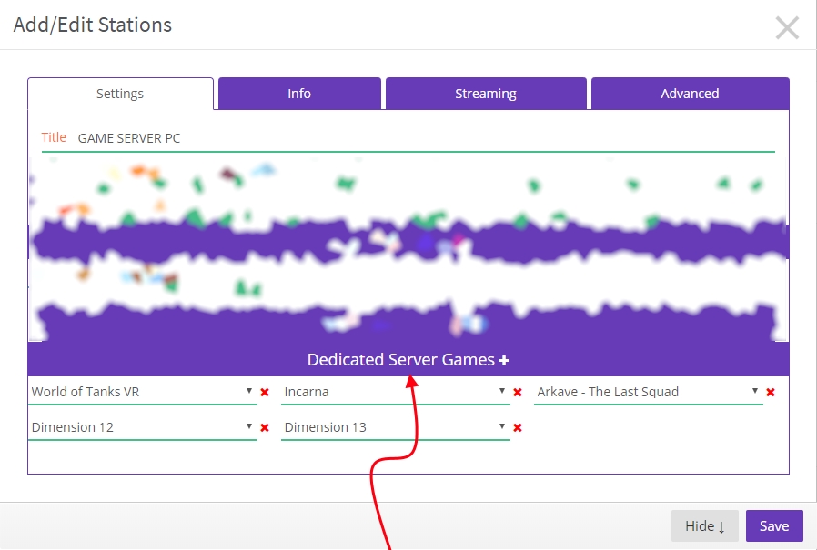
Task: Go to the Streaming tab
Action: [x=486, y=94]
